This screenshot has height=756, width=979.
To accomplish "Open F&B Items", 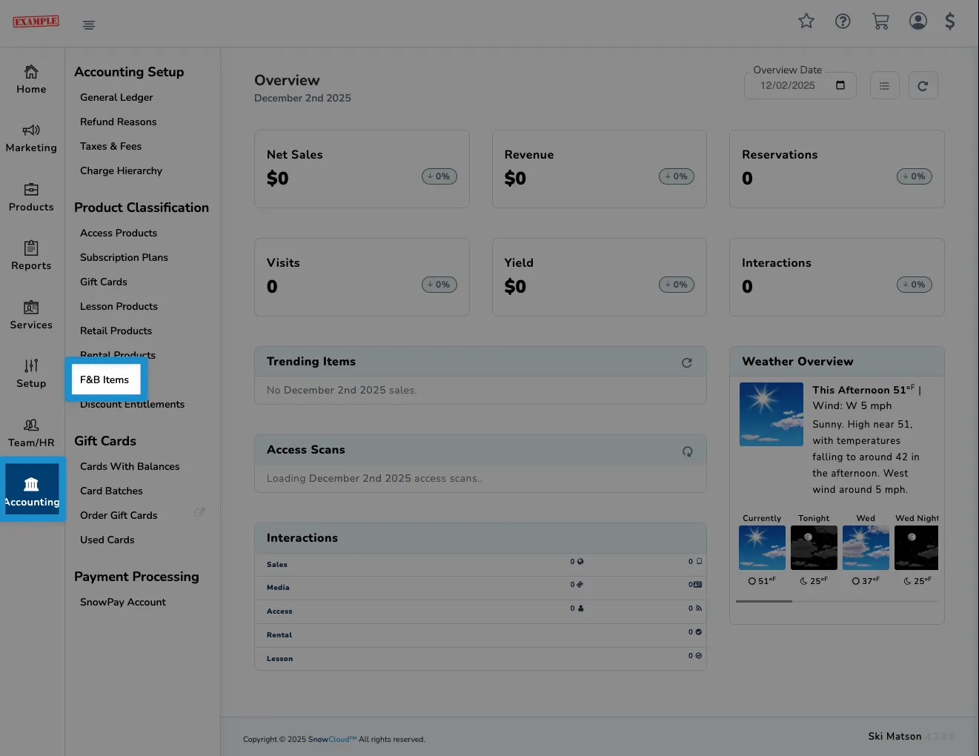I will (x=104, y=379).
